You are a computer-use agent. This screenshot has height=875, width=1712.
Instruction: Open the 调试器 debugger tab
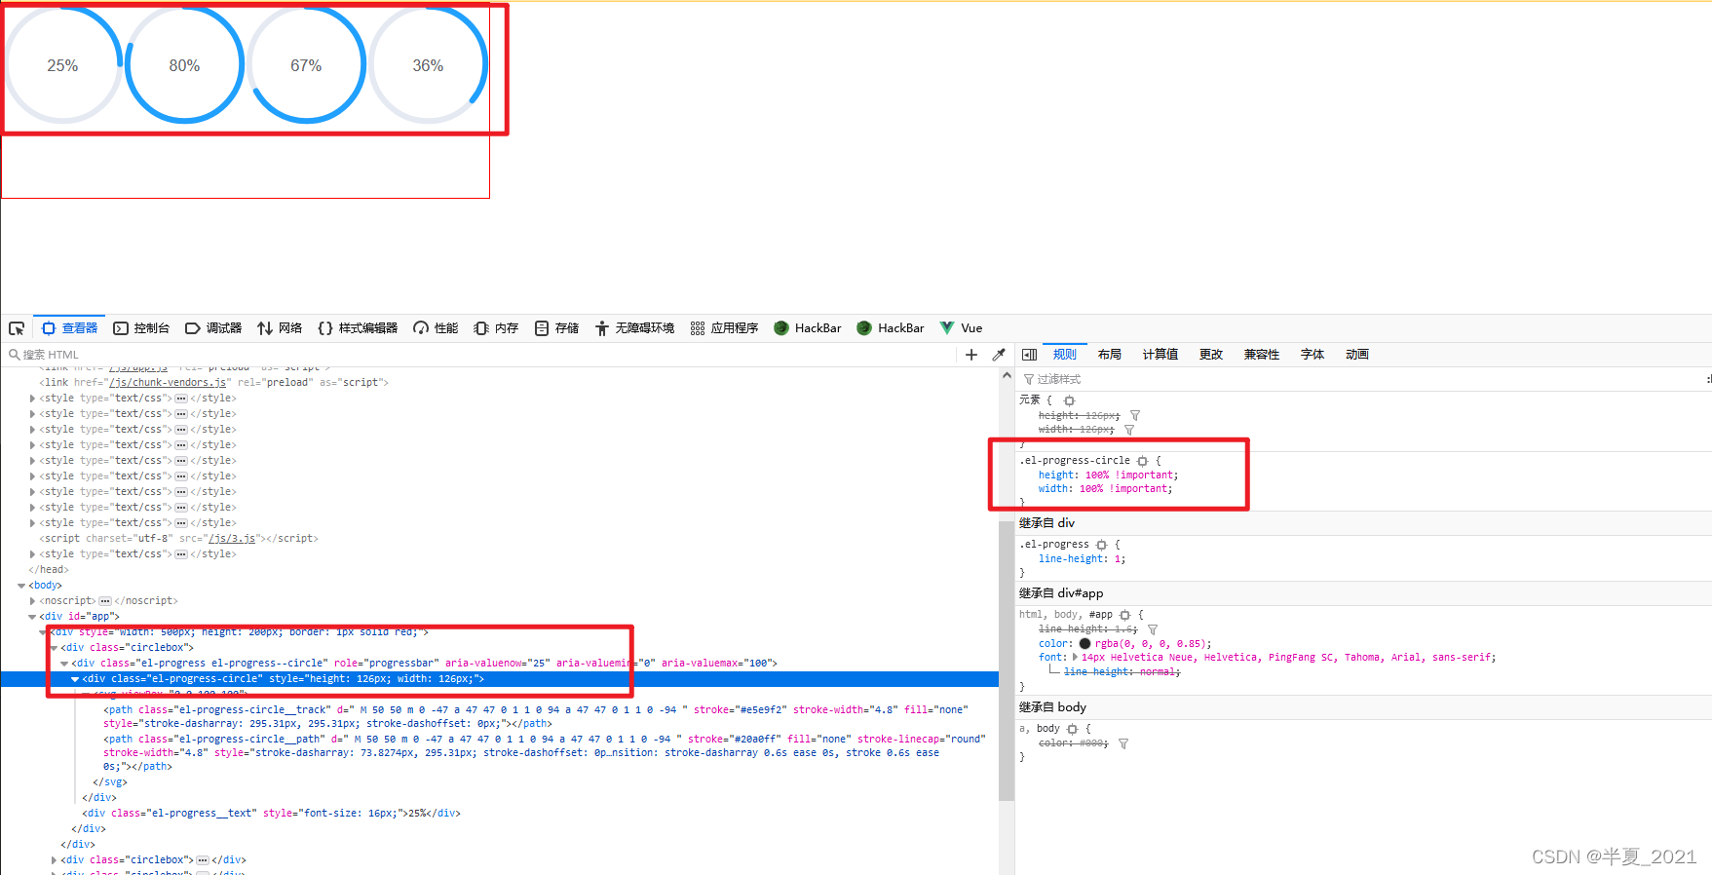(213, 328)
